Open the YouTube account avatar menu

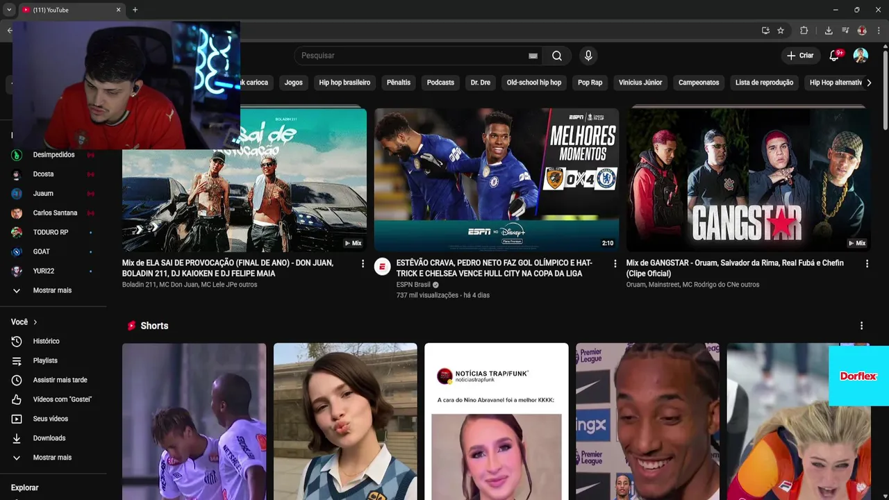coord(861,56)
